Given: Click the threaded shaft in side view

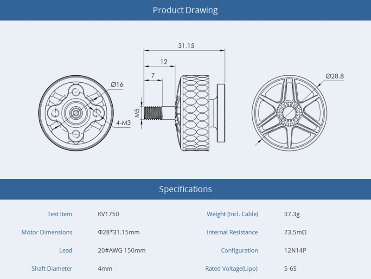Looking at the screenshot, I should (x=154, y=112).
